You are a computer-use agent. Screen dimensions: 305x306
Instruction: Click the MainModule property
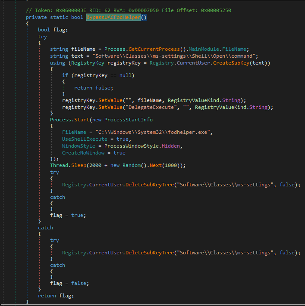coord(204,49)
